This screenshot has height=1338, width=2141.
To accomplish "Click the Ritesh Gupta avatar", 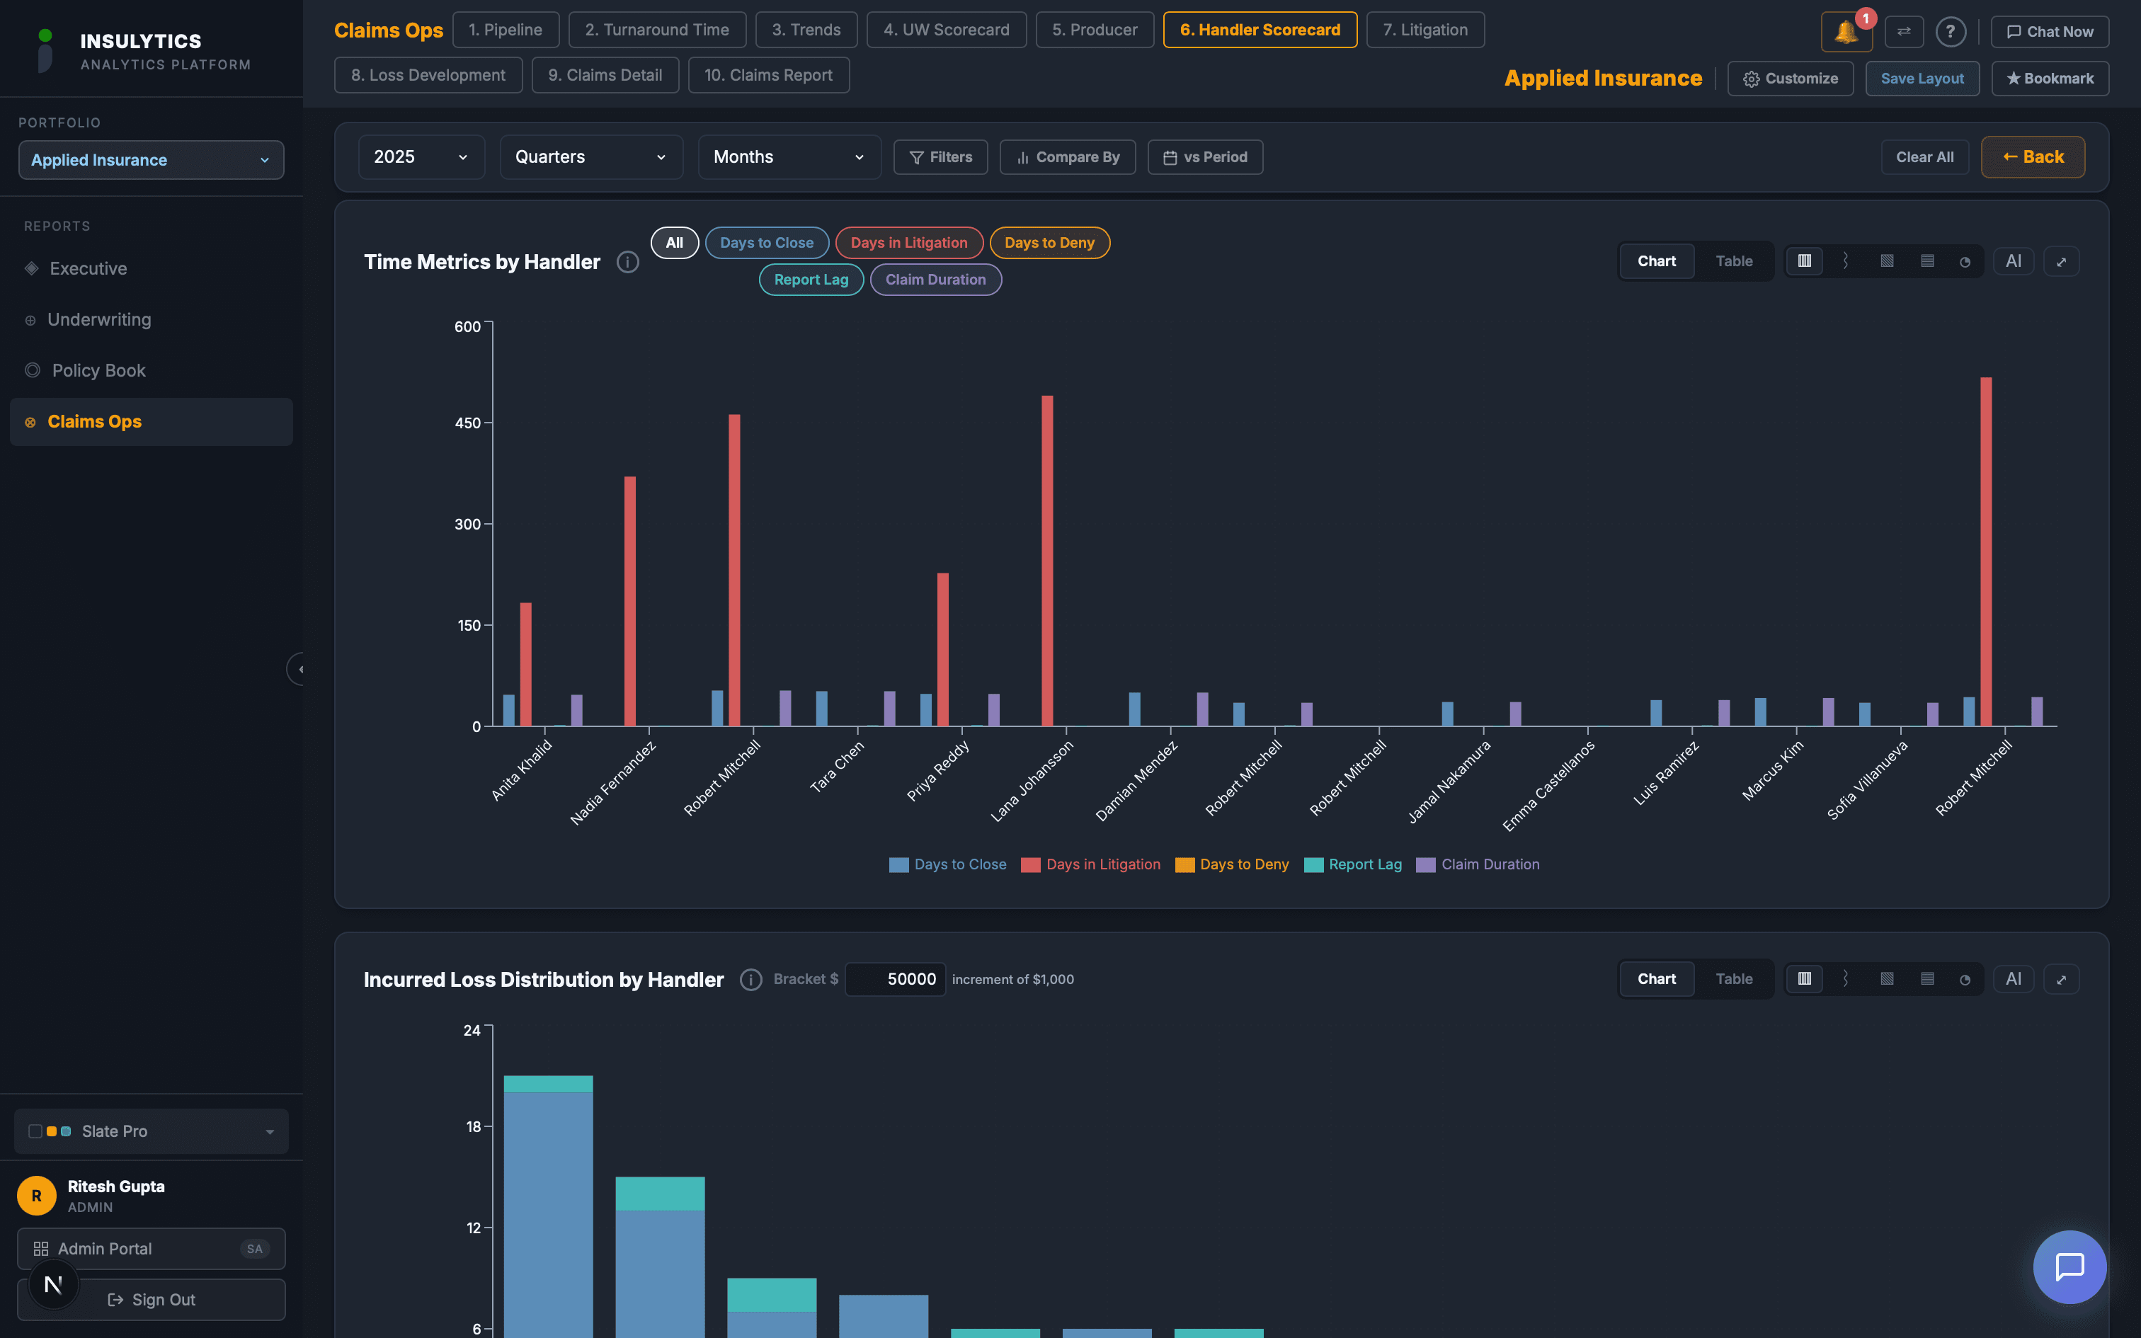I will (x=36, y=1196).
